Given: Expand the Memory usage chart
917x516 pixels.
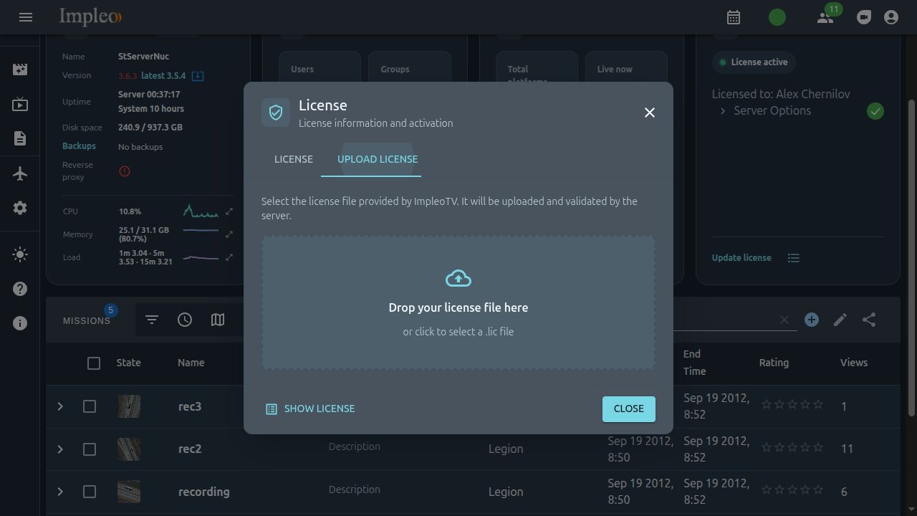Looking at the screenshot, I should 229,234.
